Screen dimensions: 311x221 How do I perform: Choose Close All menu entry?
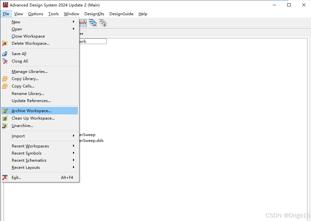pyautogui.click(x=40, y=61)
